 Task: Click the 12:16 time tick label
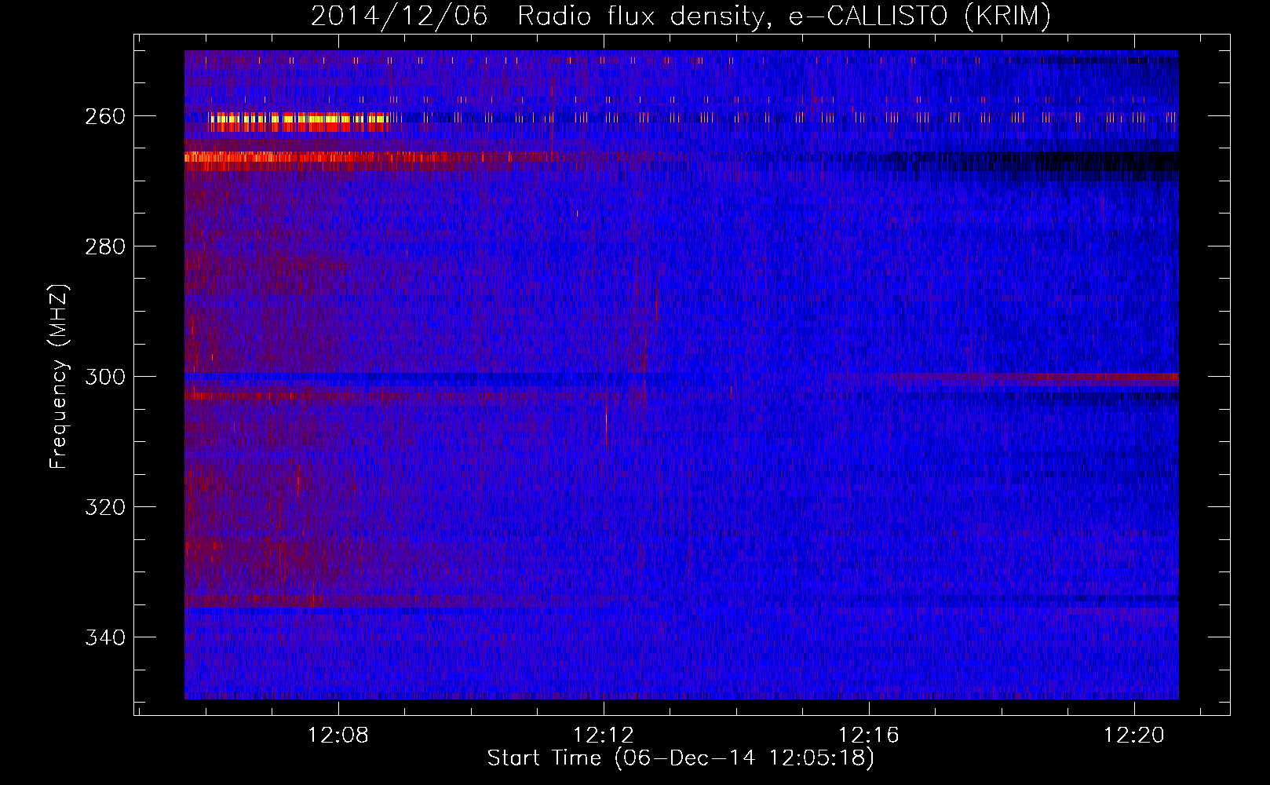click(x=869, y=736)
